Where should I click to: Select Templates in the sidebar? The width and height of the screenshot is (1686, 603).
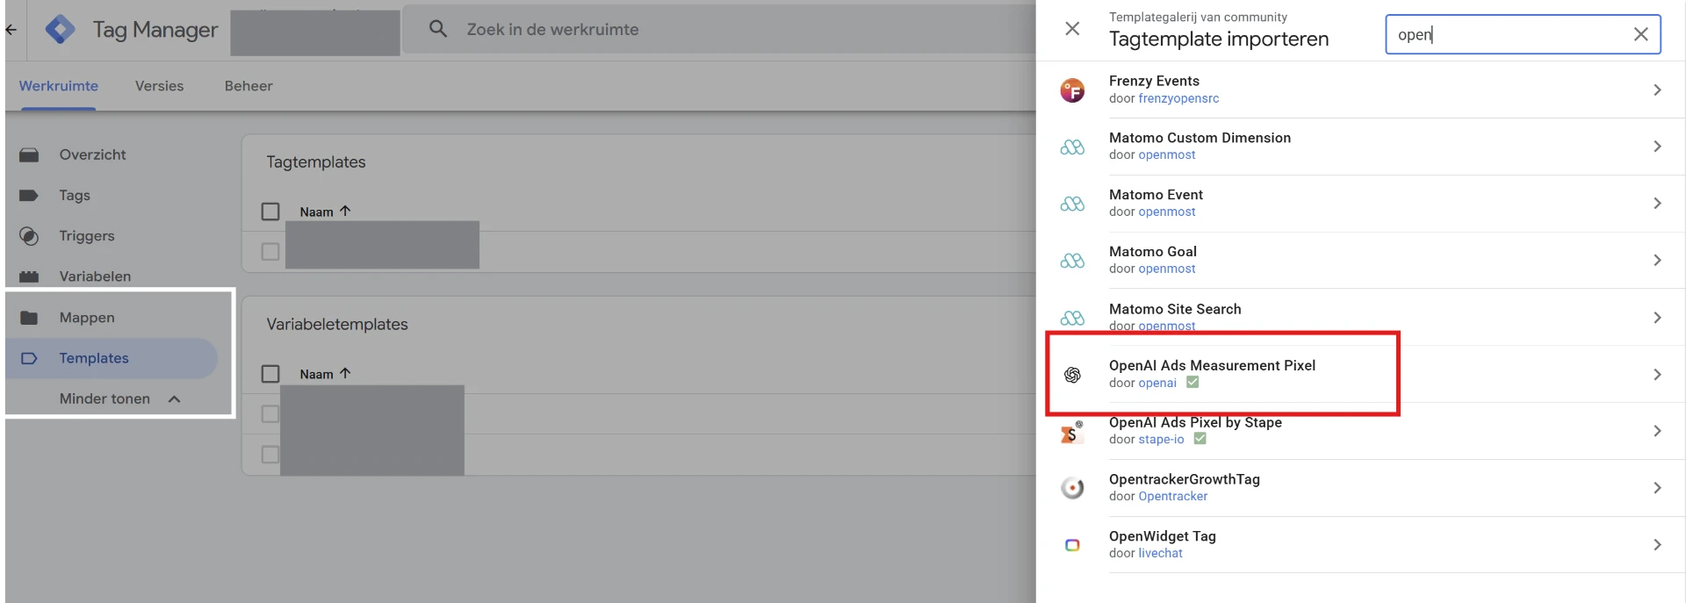tap(112, 358)
